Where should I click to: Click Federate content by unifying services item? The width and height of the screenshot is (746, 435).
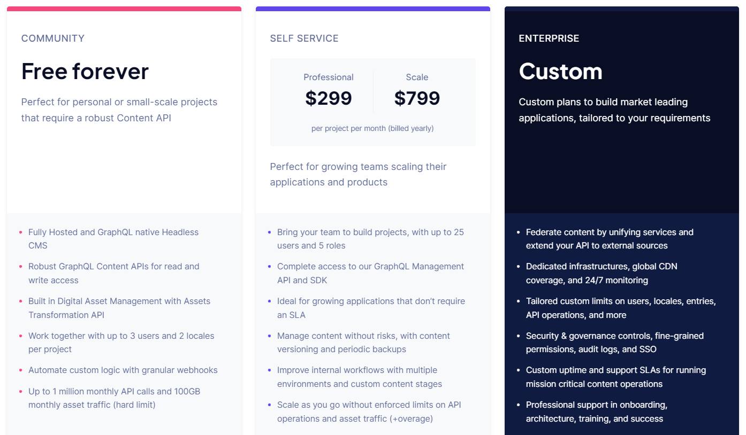(x=610, y=239)
